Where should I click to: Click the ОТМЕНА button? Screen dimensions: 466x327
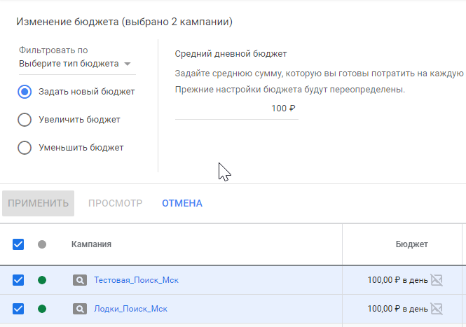point(182,203)
